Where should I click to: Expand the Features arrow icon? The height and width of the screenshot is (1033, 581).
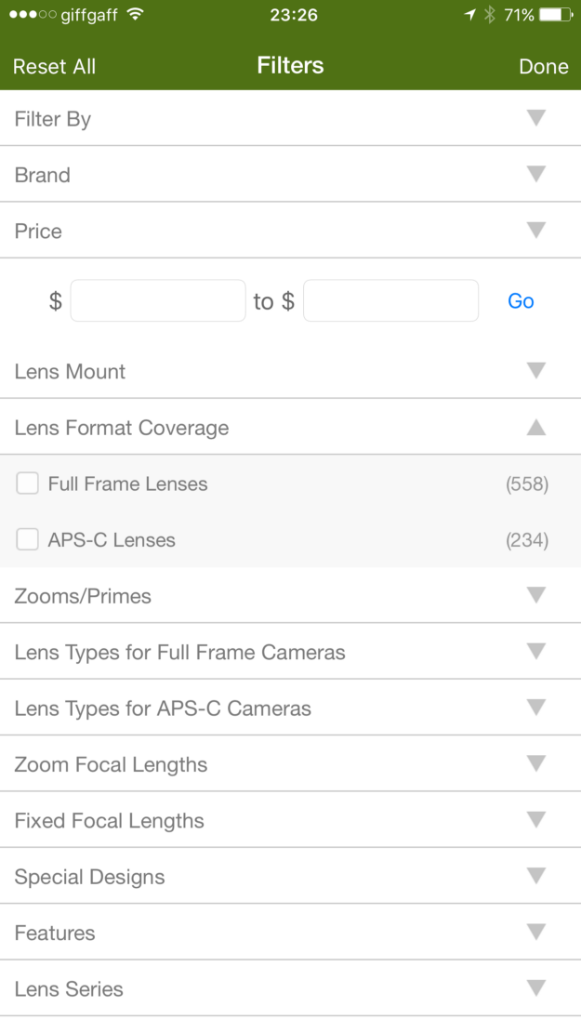click(535, 932)
